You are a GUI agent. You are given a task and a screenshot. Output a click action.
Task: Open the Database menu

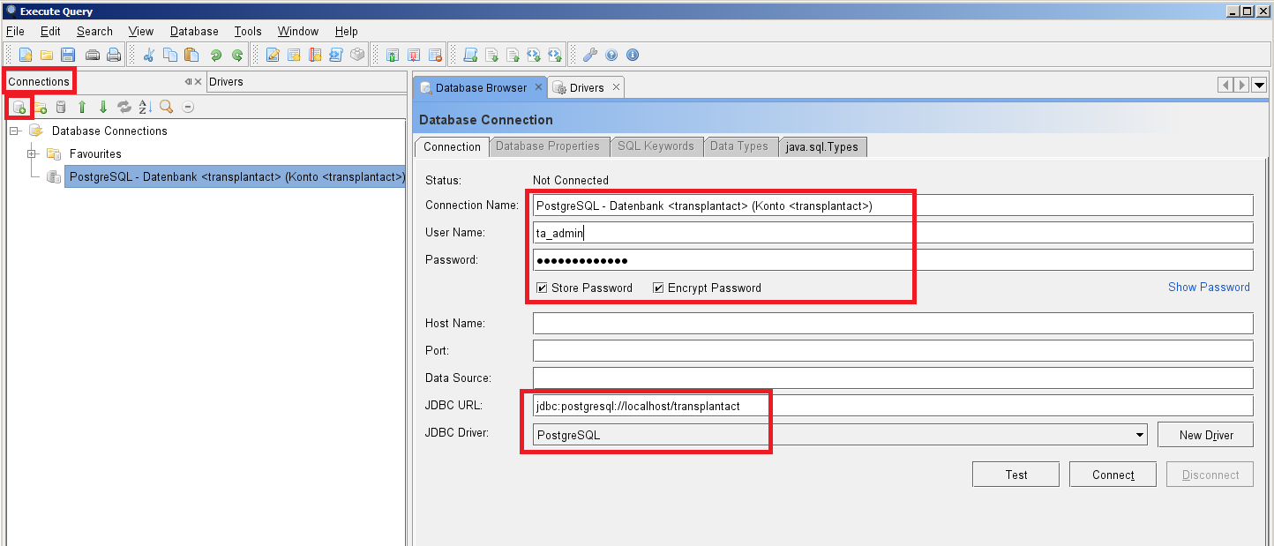(x=194, y=31)
